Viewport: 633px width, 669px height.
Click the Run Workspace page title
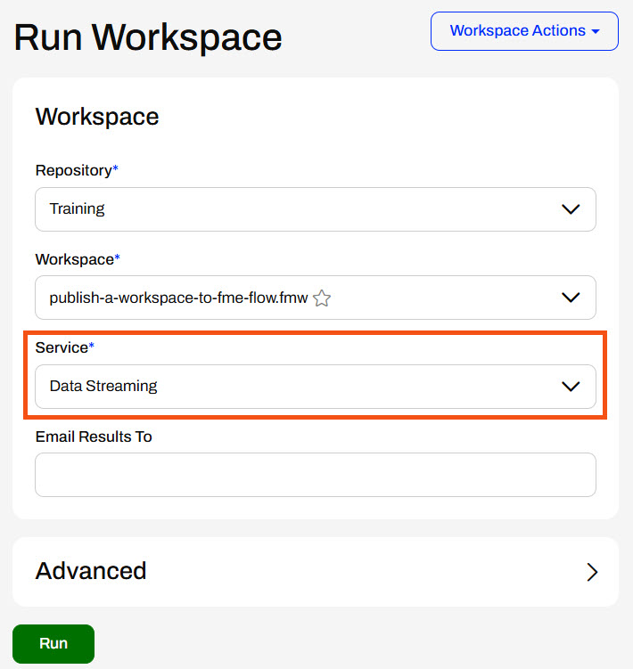[x=148, y=37]
